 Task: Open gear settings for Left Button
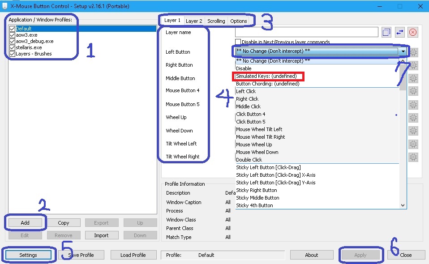pyautogui.click(x=413, y=52)
